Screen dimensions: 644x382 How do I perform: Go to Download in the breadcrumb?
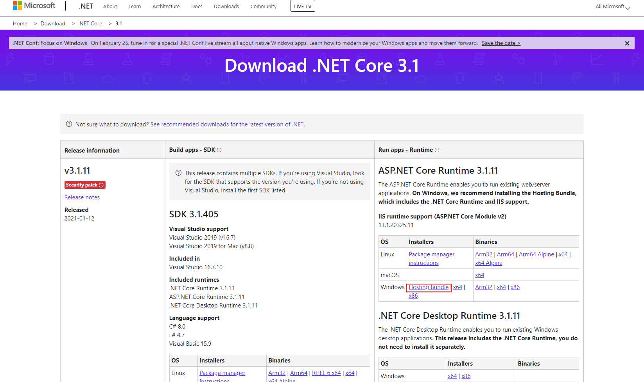pos(53,23)
